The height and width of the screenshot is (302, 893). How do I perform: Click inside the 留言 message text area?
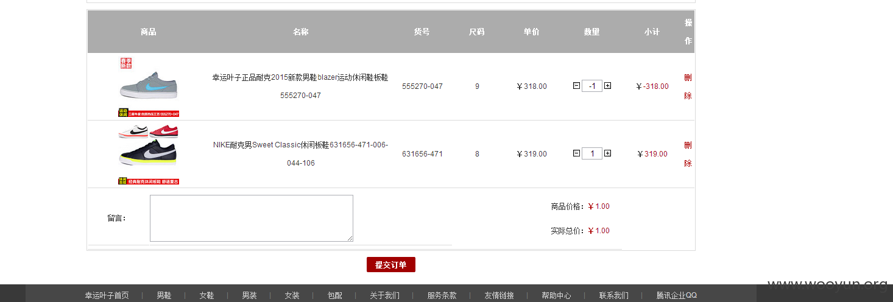252,218
